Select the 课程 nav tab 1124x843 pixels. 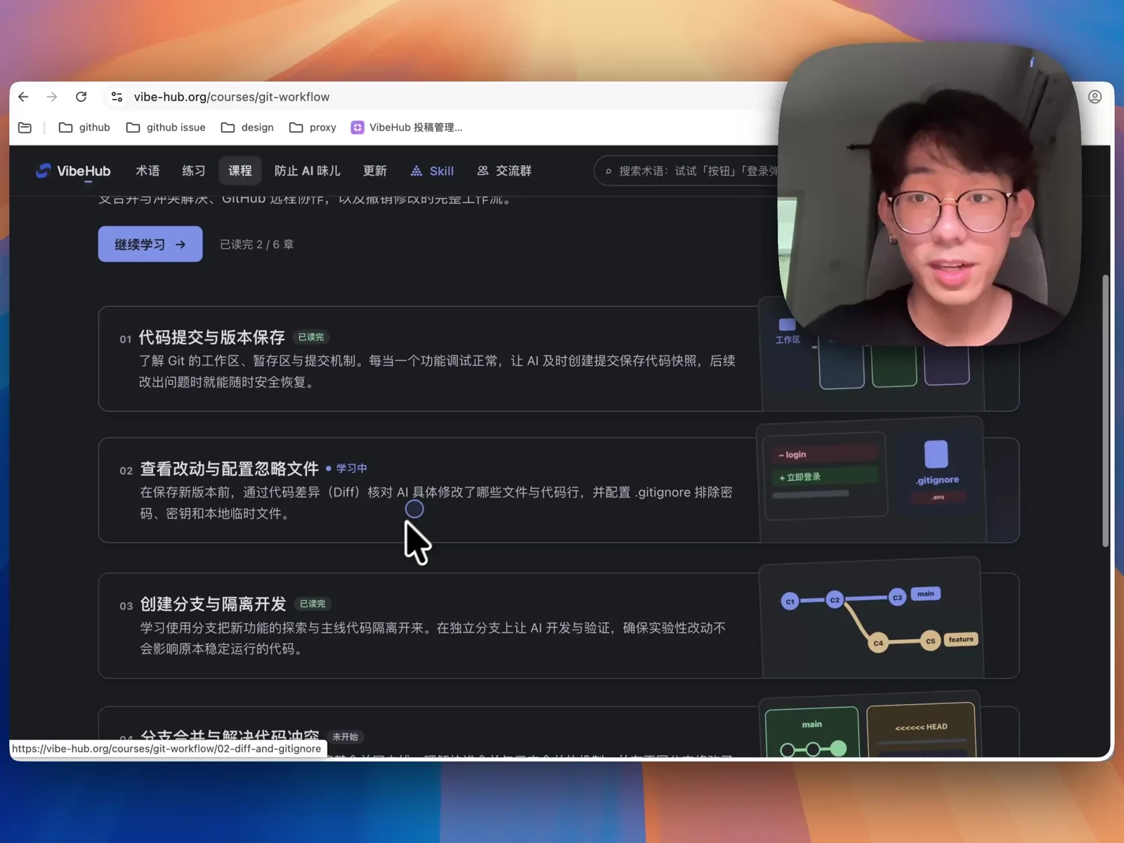point(240,171)
